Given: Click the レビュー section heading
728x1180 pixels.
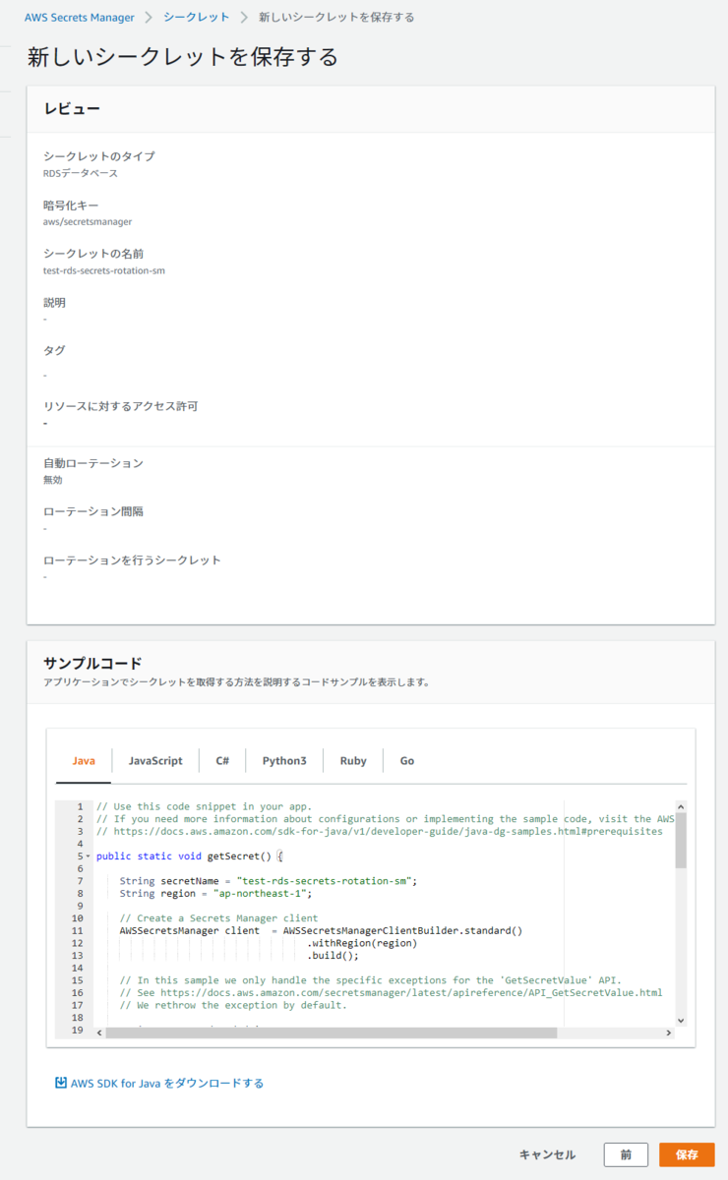Looking at the screenshot, I should [x=72, y=108].
